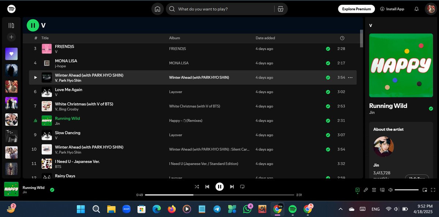
Task: Create new playlist with plus icon
Action: (11, 37)
